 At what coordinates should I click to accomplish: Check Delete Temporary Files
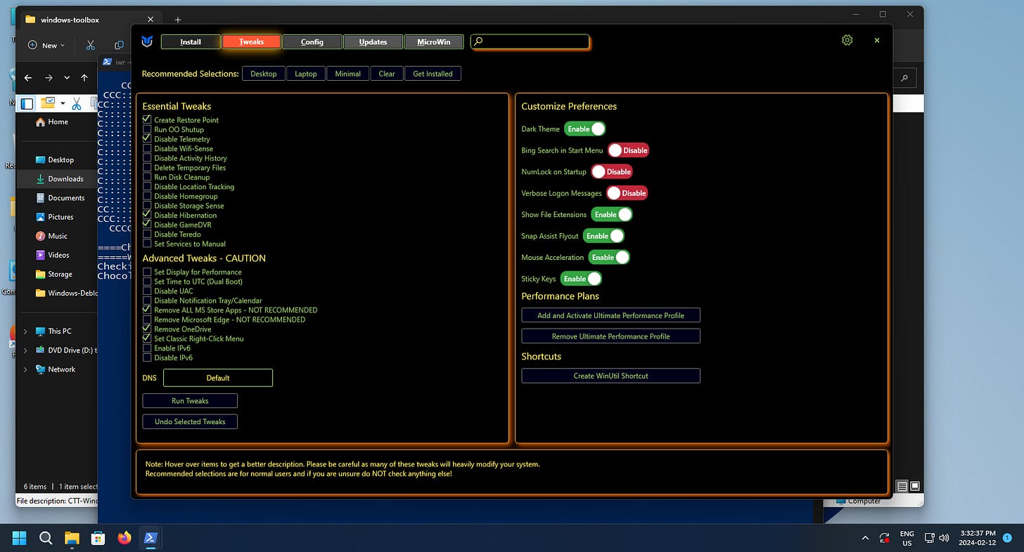point(147,167)
